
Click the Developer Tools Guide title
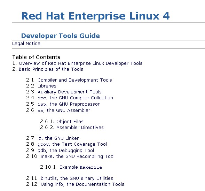(61, 36)
